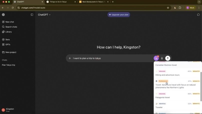
Task: Click the Chats section heading
Action: [5, 60]
